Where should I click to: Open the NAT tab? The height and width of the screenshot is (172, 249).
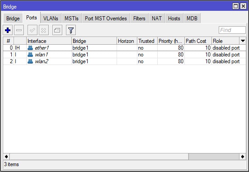click(156, 19)
